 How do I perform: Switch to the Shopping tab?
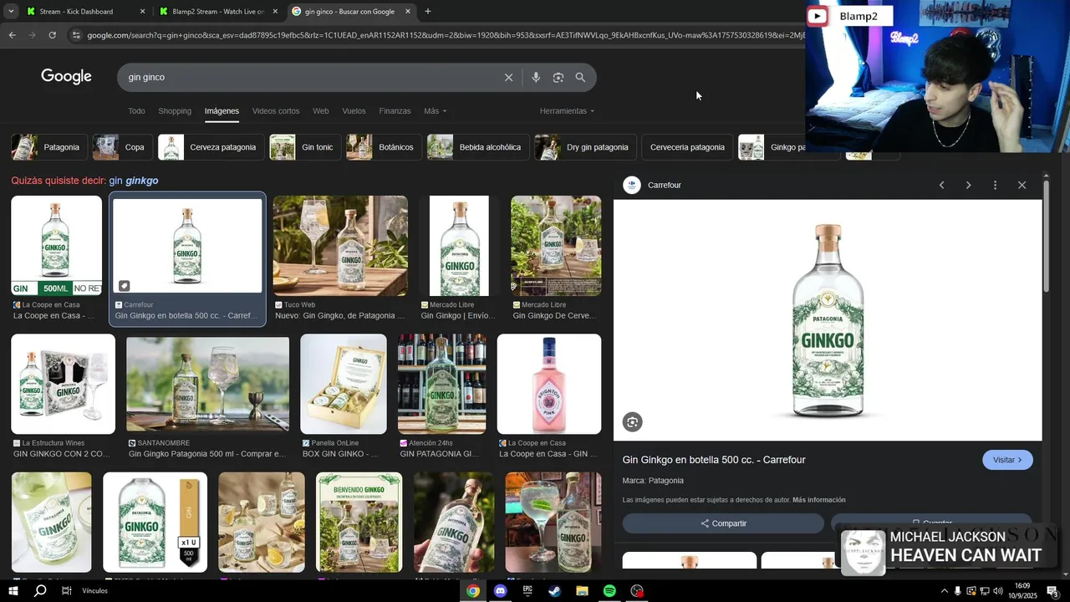(175, 111)
